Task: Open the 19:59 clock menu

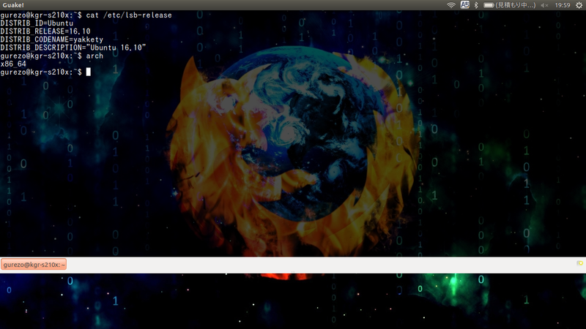Action: coord(562,5)
